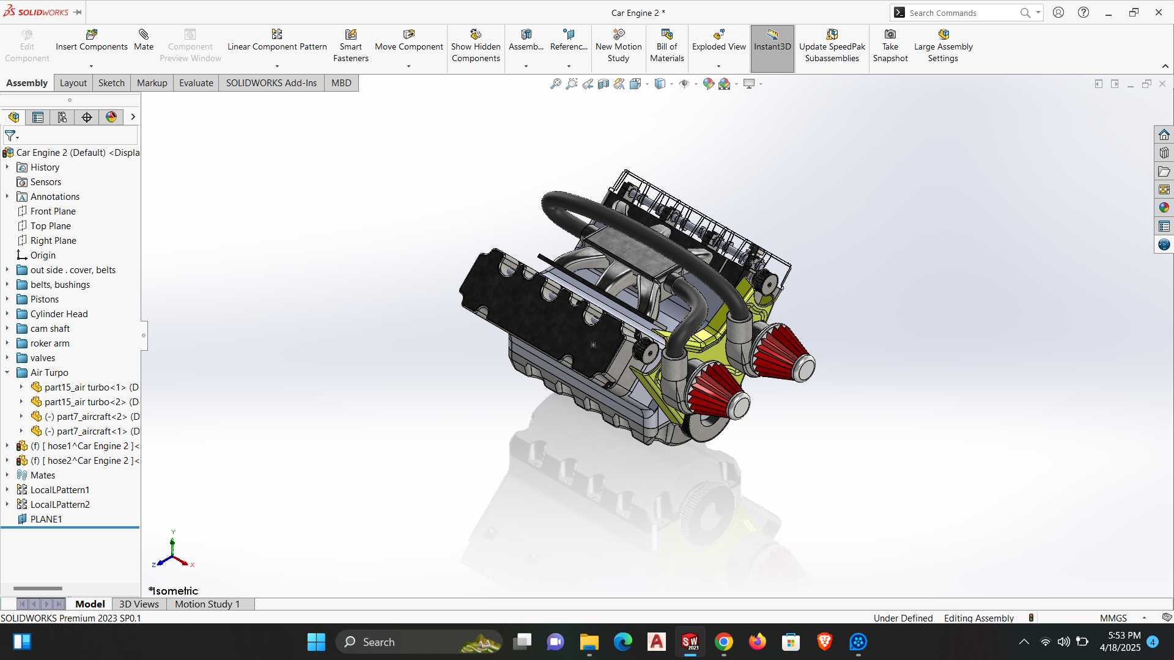Open Bill of Materials tool
This screenshot has width=1174, height=660.
(666, 46)
